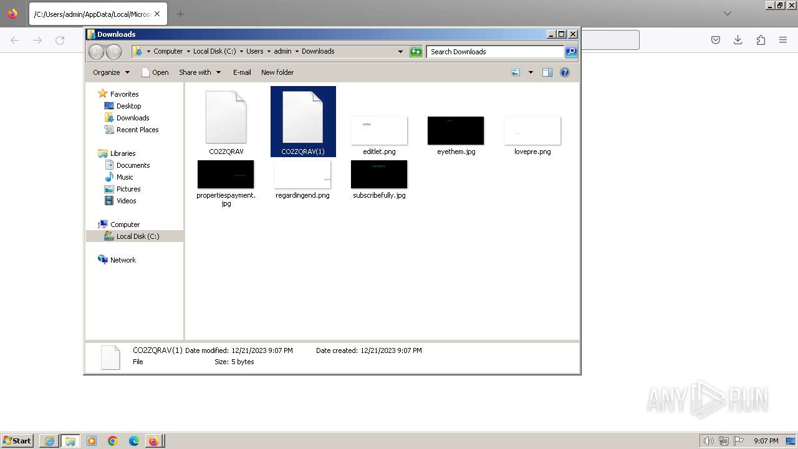This screenshot has width=798, height=449.
Task: Open the Explorer Help question mark icon
Action: [565, 72]
